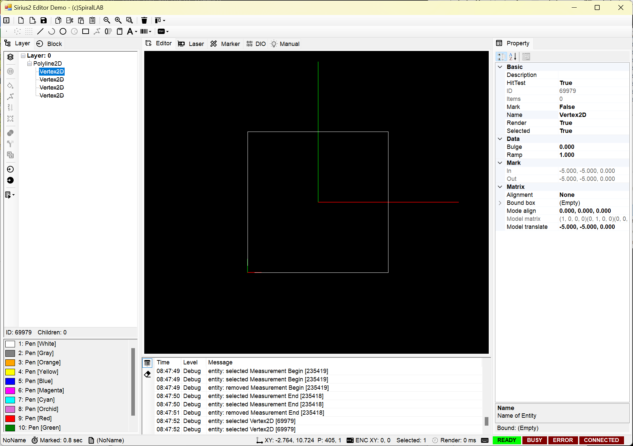Clear log with the eraser icon
Screen dimensions: 633x446
tap(148, 374)
